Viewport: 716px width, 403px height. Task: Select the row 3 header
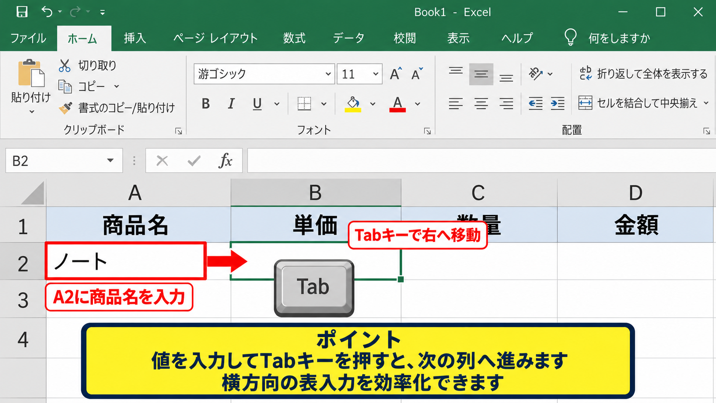click(23, 299)
